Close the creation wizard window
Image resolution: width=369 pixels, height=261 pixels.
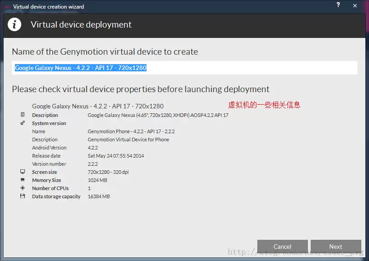355,5
